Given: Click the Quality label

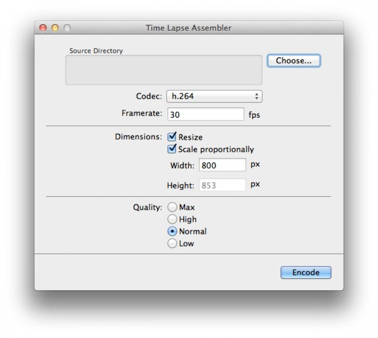Looking at the screenshot, I should [147, 207].
